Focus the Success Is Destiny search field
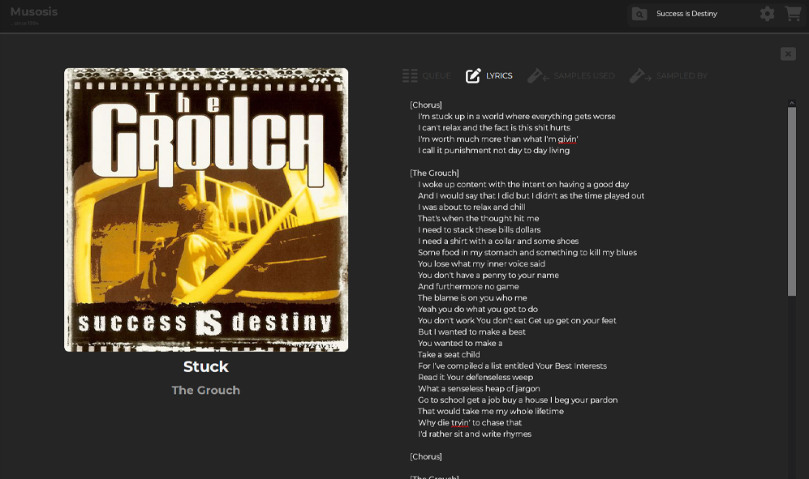Image resolution: width=809 pixels, height=479 pixels. pyautogui.click(x=702, y=14)
